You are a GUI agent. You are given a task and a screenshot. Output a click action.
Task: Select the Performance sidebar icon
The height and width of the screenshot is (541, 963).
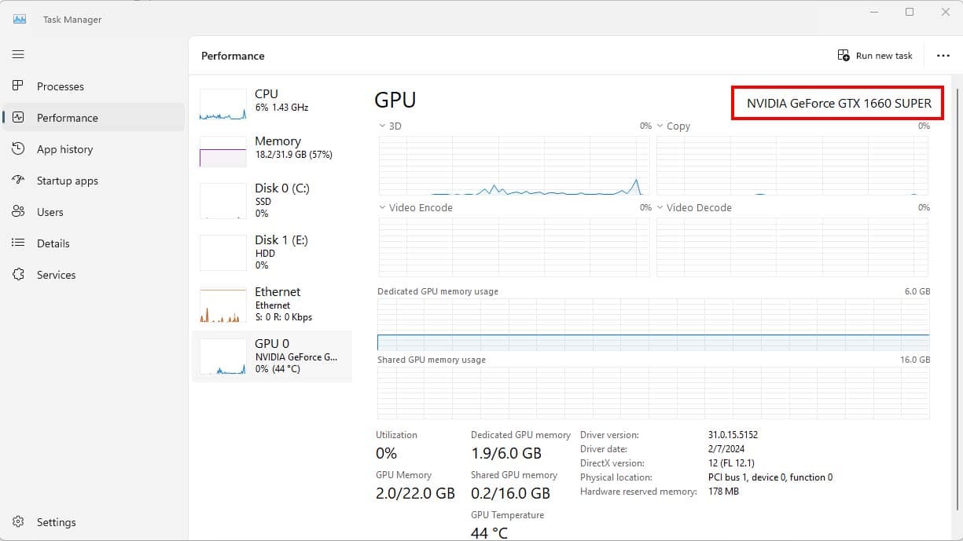point(18,118)
